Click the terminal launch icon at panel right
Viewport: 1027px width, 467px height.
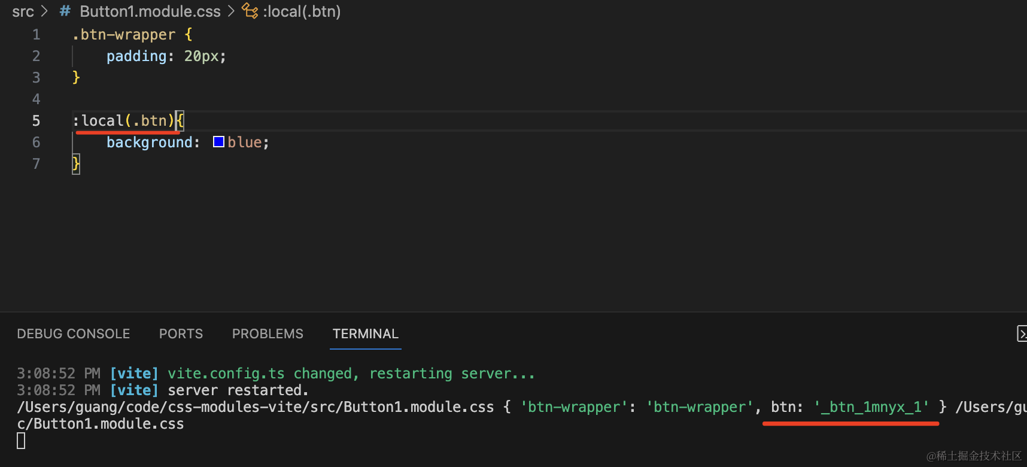pos(1021,333)
